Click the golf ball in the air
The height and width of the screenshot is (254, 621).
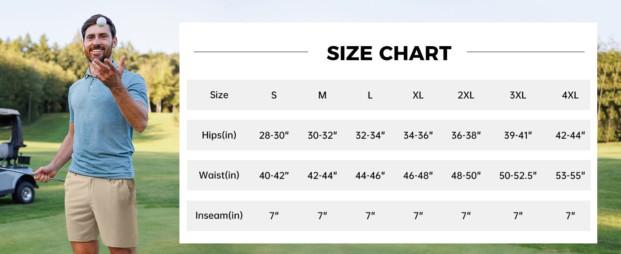click(101, 22)
